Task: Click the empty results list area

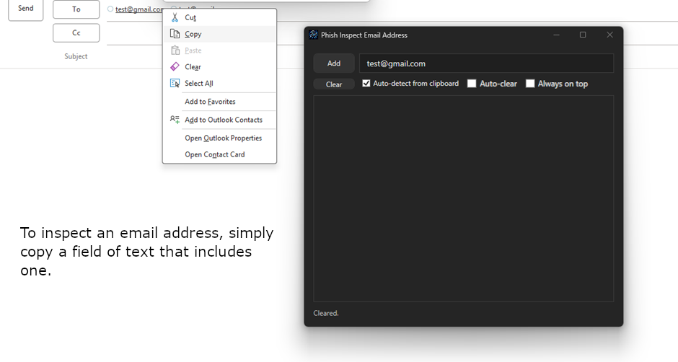Action: pos(464,198)
